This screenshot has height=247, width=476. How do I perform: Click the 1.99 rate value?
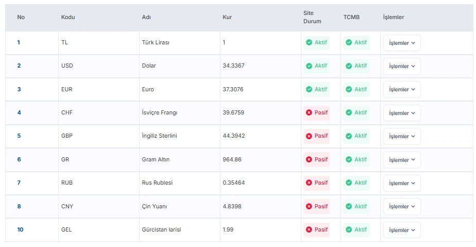tap(228, 229)
